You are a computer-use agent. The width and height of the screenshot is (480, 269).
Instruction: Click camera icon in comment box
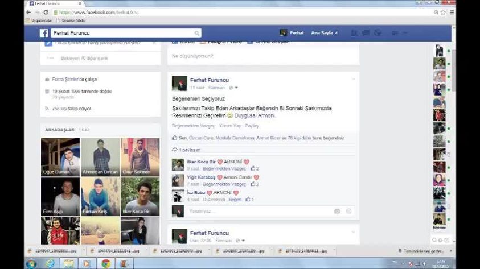[x=337, y=211]
